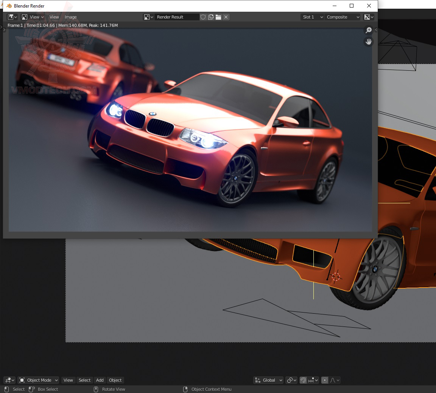Open the Object menu in viewport header
The height and width of the screenshot is (393, 436).
[x=115, y=380]
